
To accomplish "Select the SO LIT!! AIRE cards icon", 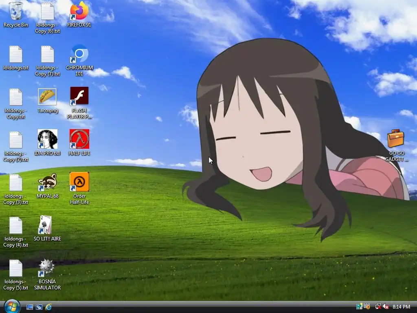I will (x=47, y=228).
